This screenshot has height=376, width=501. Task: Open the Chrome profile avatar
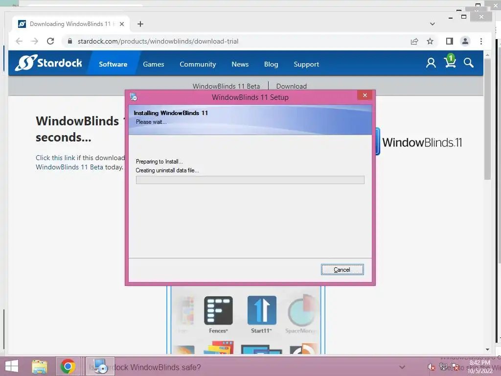coord(465,41)
